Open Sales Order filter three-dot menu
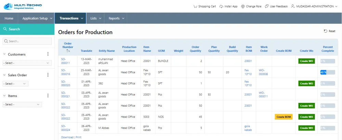The width and height of the screenshot is (342, 140). click(x=48, y=75)
